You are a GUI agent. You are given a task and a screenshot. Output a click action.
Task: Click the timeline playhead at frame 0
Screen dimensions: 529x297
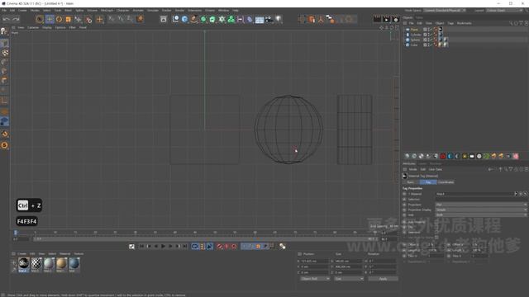coord(15,233)
